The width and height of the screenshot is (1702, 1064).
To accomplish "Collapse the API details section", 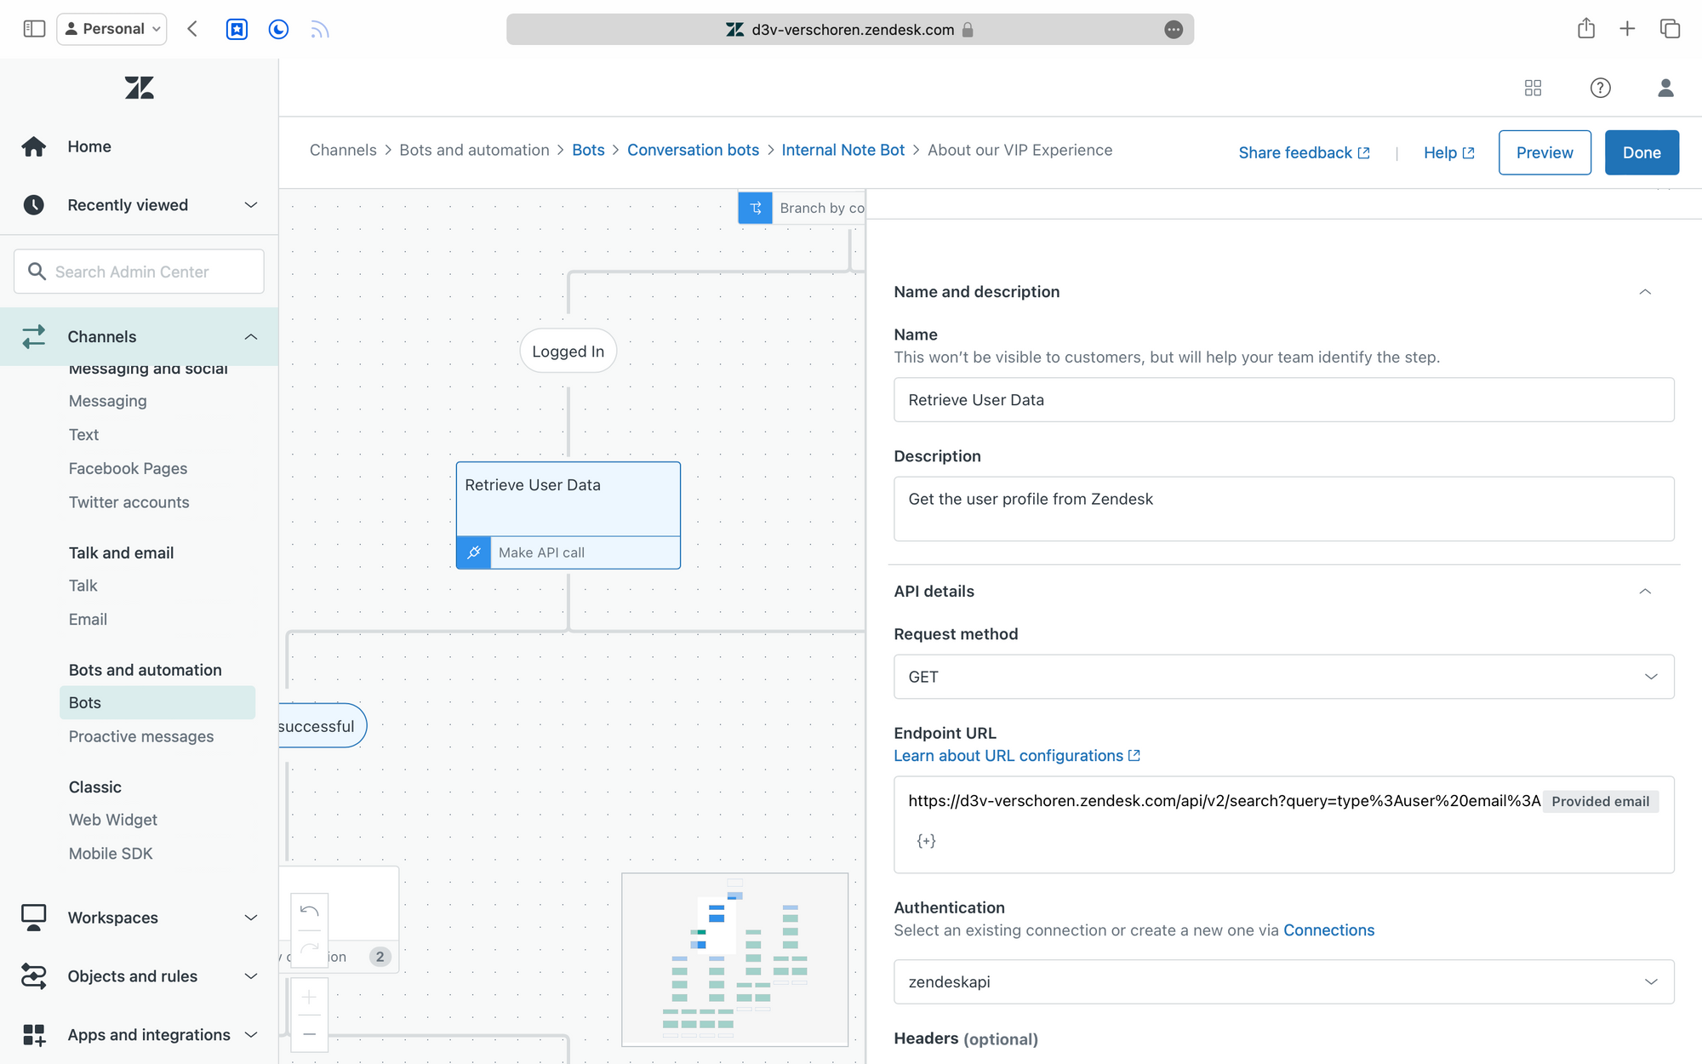I will point(1645,592).
